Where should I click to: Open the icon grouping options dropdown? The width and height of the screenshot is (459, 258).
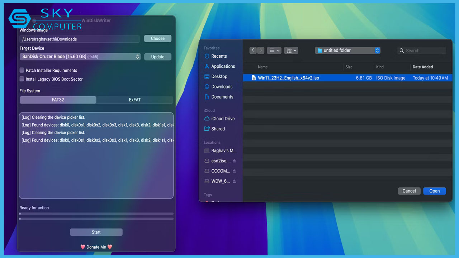pos(291,51)
